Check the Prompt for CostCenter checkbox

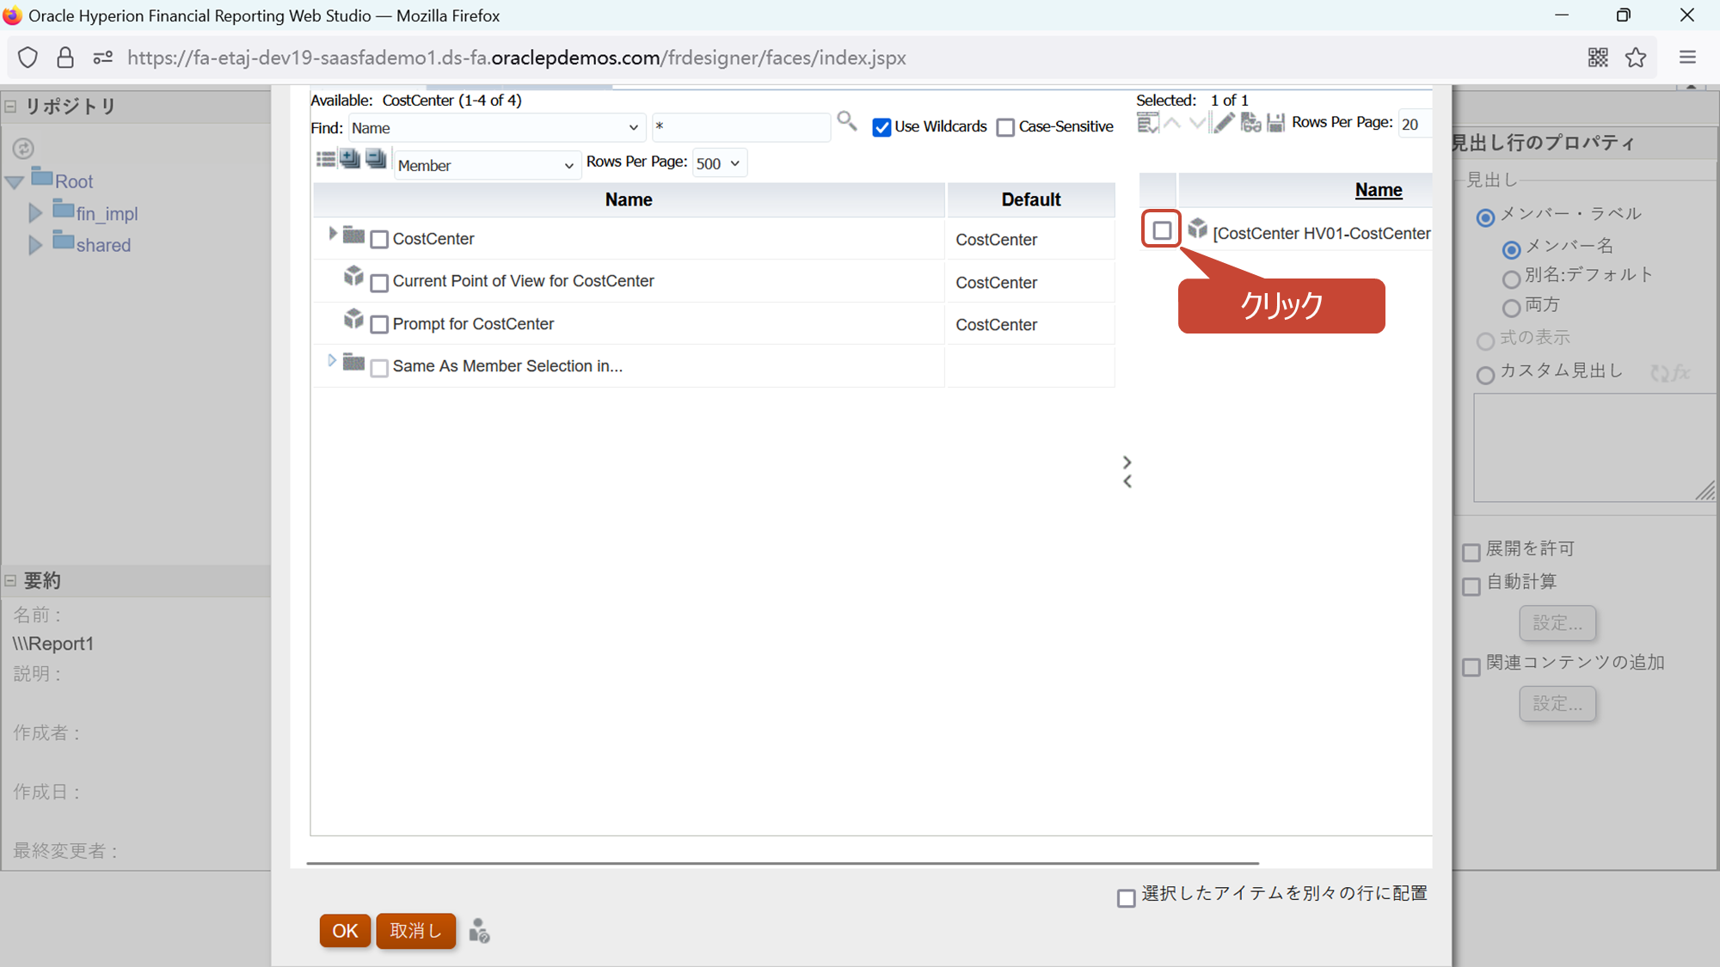point(379,325)
